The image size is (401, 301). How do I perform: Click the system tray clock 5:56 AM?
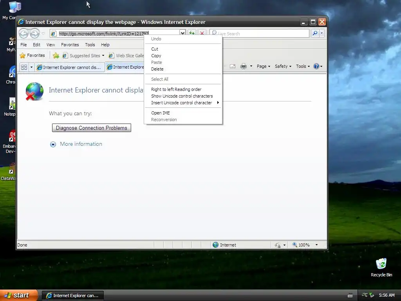[x=387, y=295]
